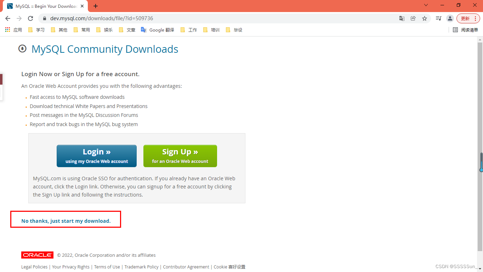Click the lock icon in the address bar
483x272 pixels.
pyautogui.click(x=44, y=18)
